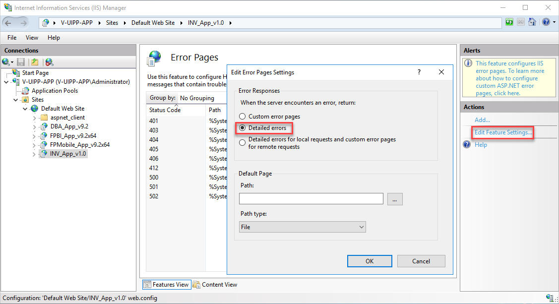
Task: Click the Stop icon in address toolbar
Action: point(520,22)
